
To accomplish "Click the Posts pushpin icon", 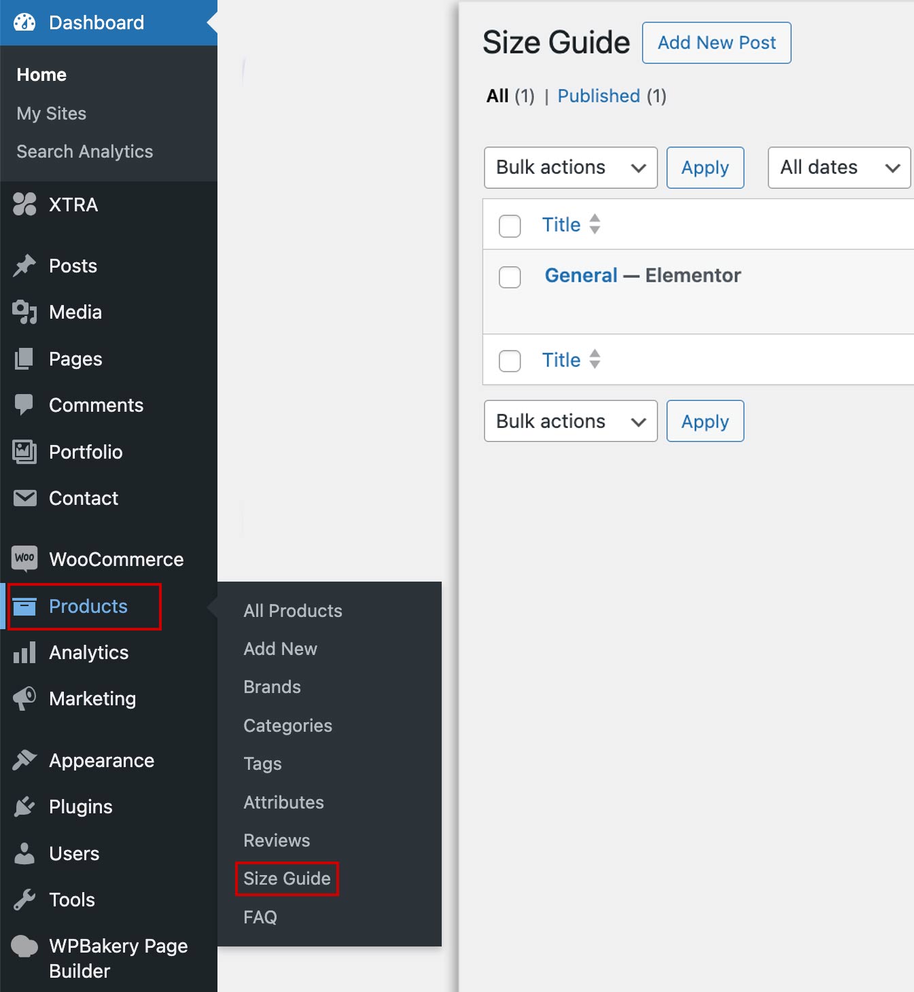I will [x=24, y=266].
